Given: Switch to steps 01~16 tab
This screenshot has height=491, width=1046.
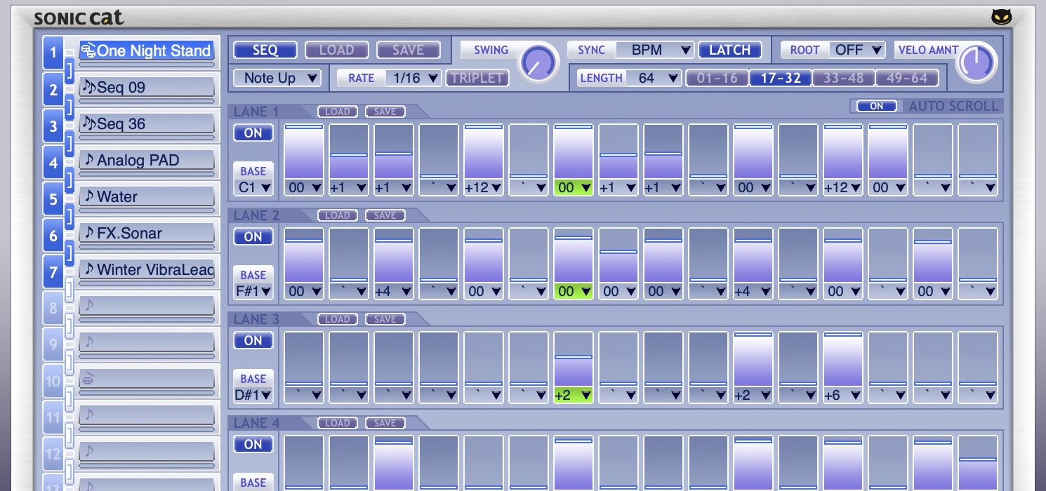Looking at the screenshot, I should click(717, 78).
